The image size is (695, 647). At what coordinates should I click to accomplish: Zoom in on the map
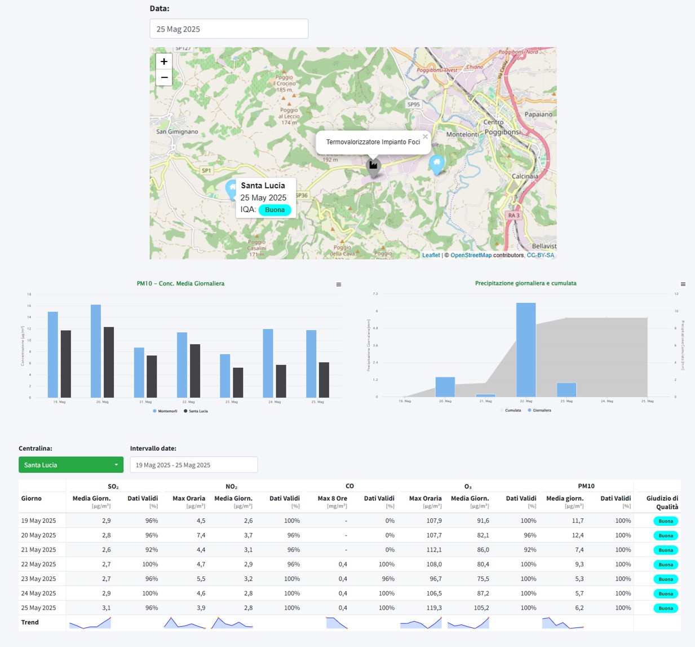tap(164, 61)
